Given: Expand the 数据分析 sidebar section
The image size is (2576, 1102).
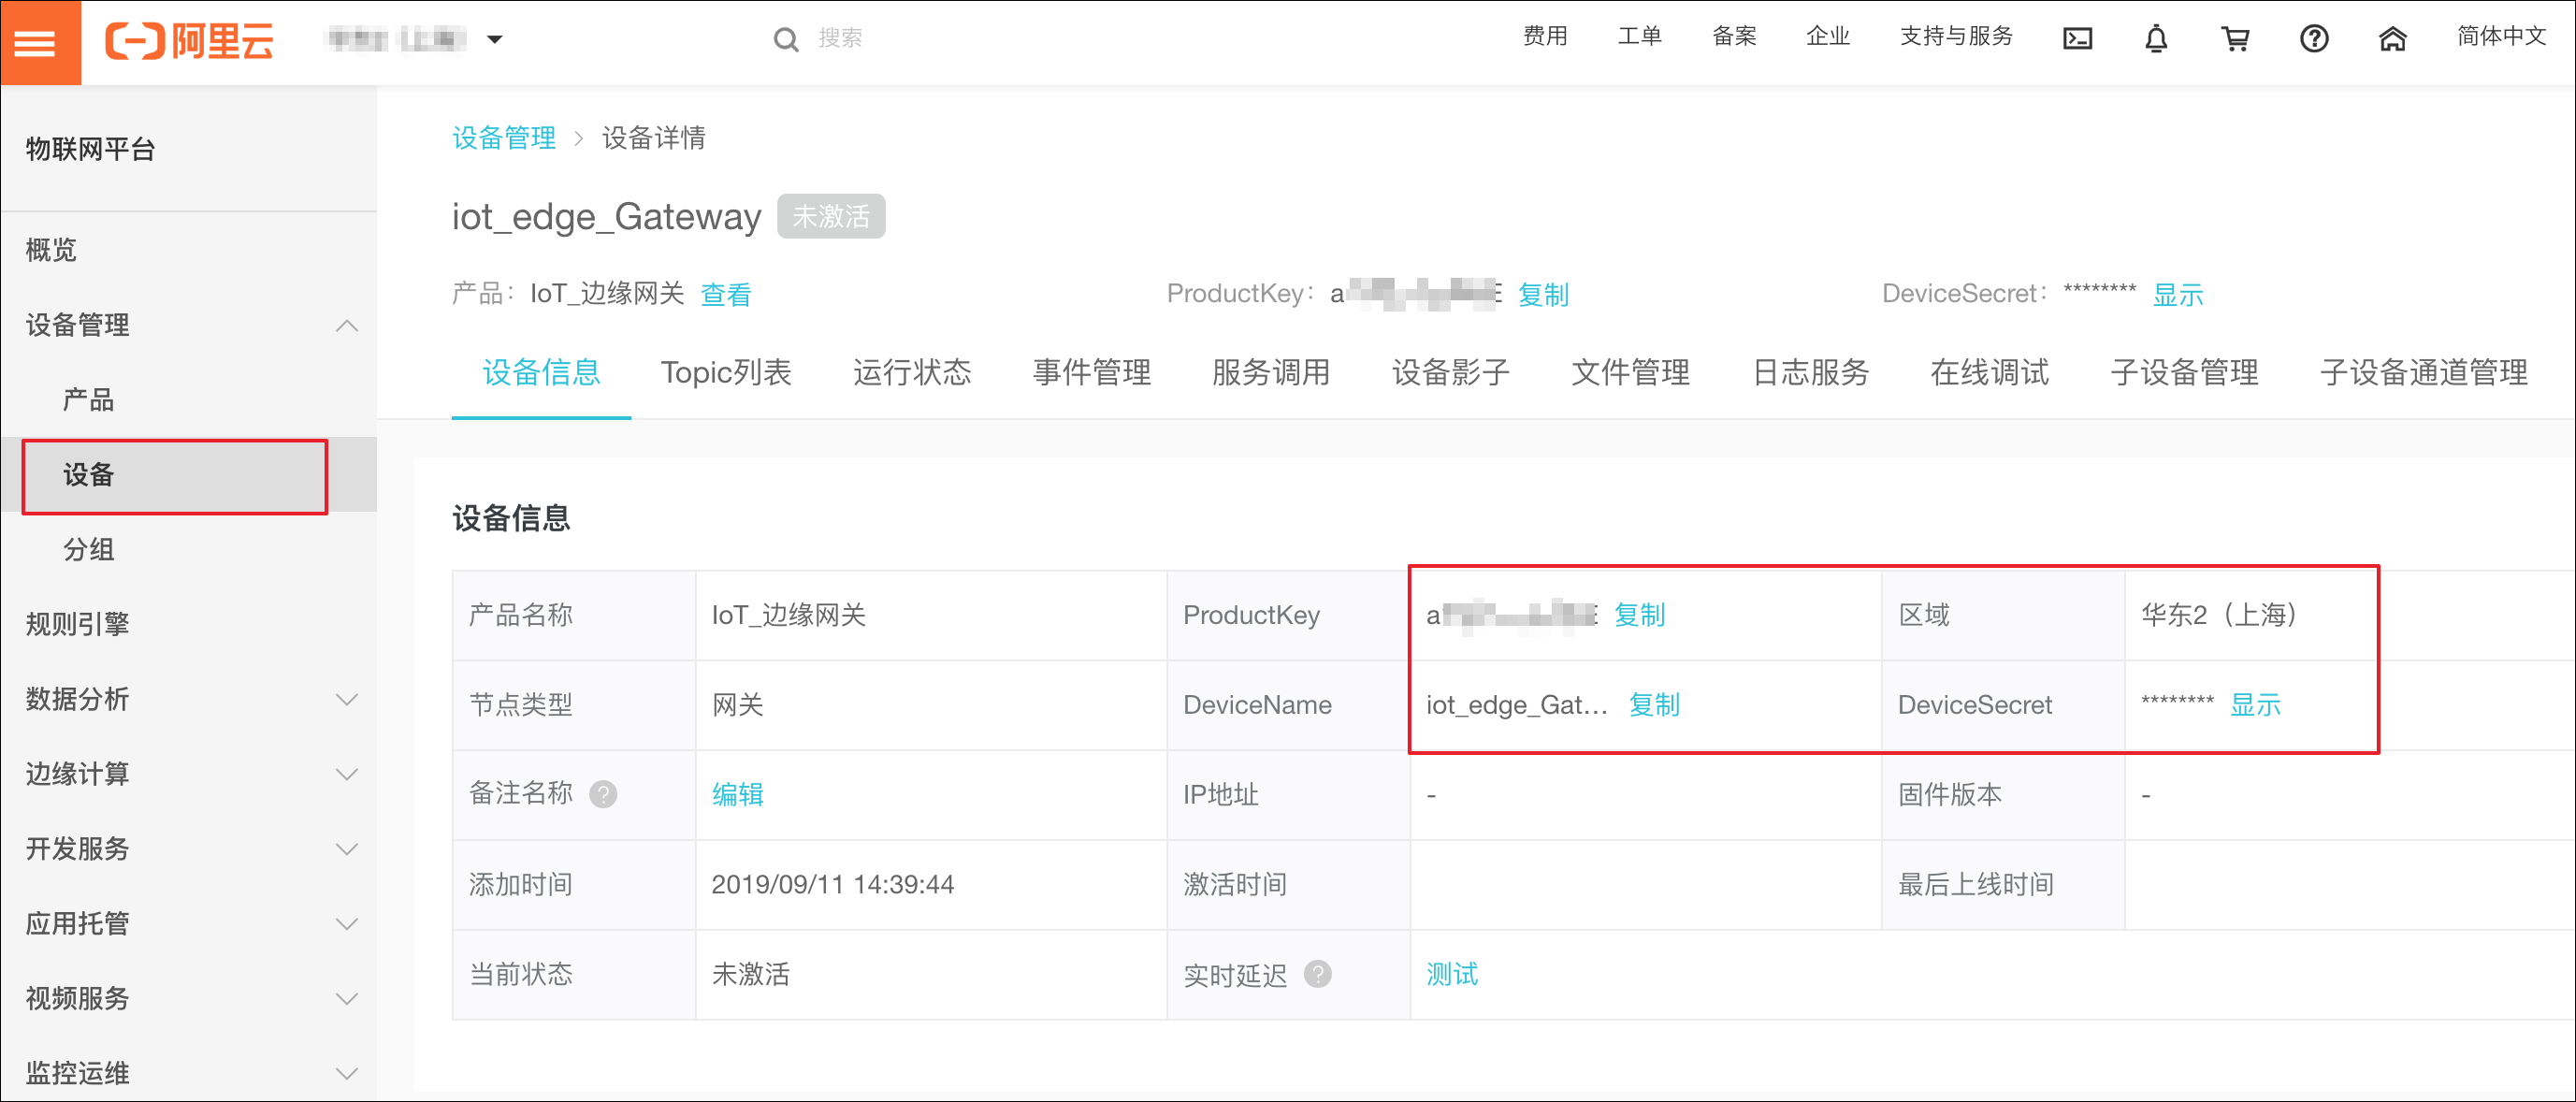Looking at the screenshot, I should [347, 699].
